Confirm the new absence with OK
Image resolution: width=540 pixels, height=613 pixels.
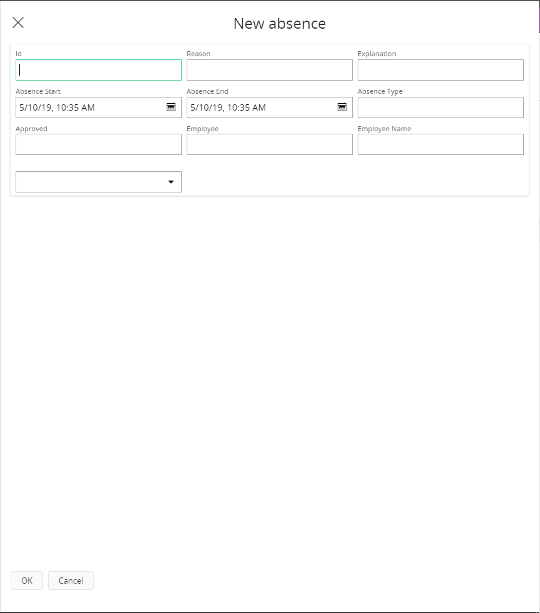point(27,581)
